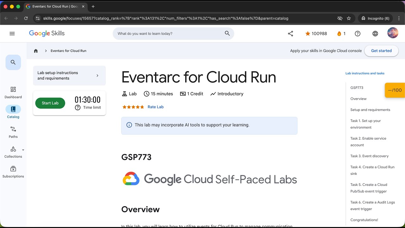Open a new browser tab
Viewport: 405px width, 228px height.
[93, 6]
